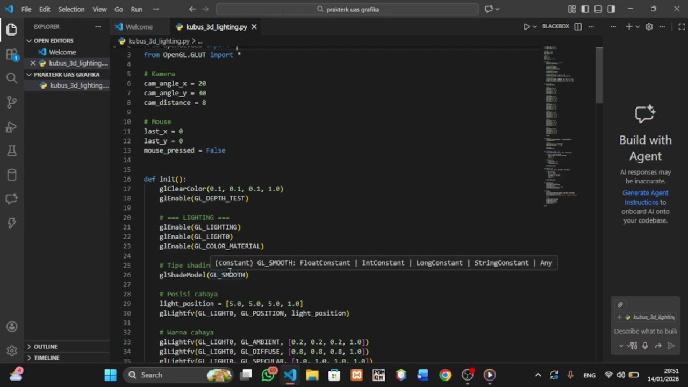Click the command center search box

tap(347, 9)
